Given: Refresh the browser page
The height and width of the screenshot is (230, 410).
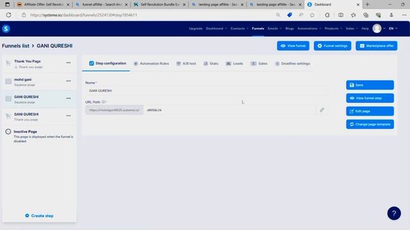Looking at the screenshot, I should (8, 15).
